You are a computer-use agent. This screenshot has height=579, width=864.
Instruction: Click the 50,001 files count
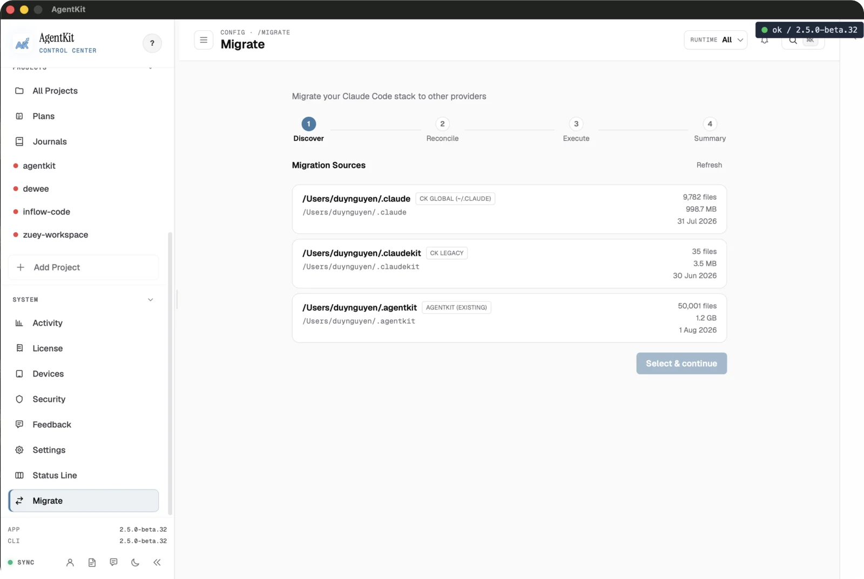point(697,306)
